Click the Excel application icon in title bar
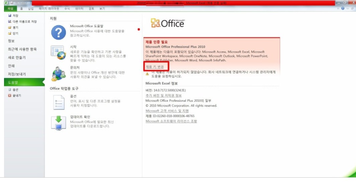This screenshot has width=356, height=191. tap(6, 3)
